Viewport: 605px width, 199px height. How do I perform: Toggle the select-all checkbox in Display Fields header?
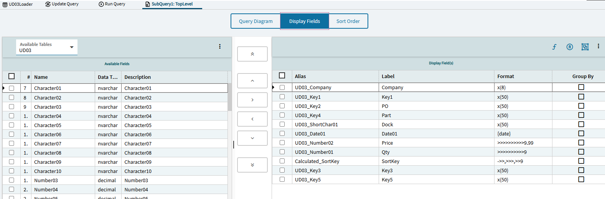click(282, 76)
